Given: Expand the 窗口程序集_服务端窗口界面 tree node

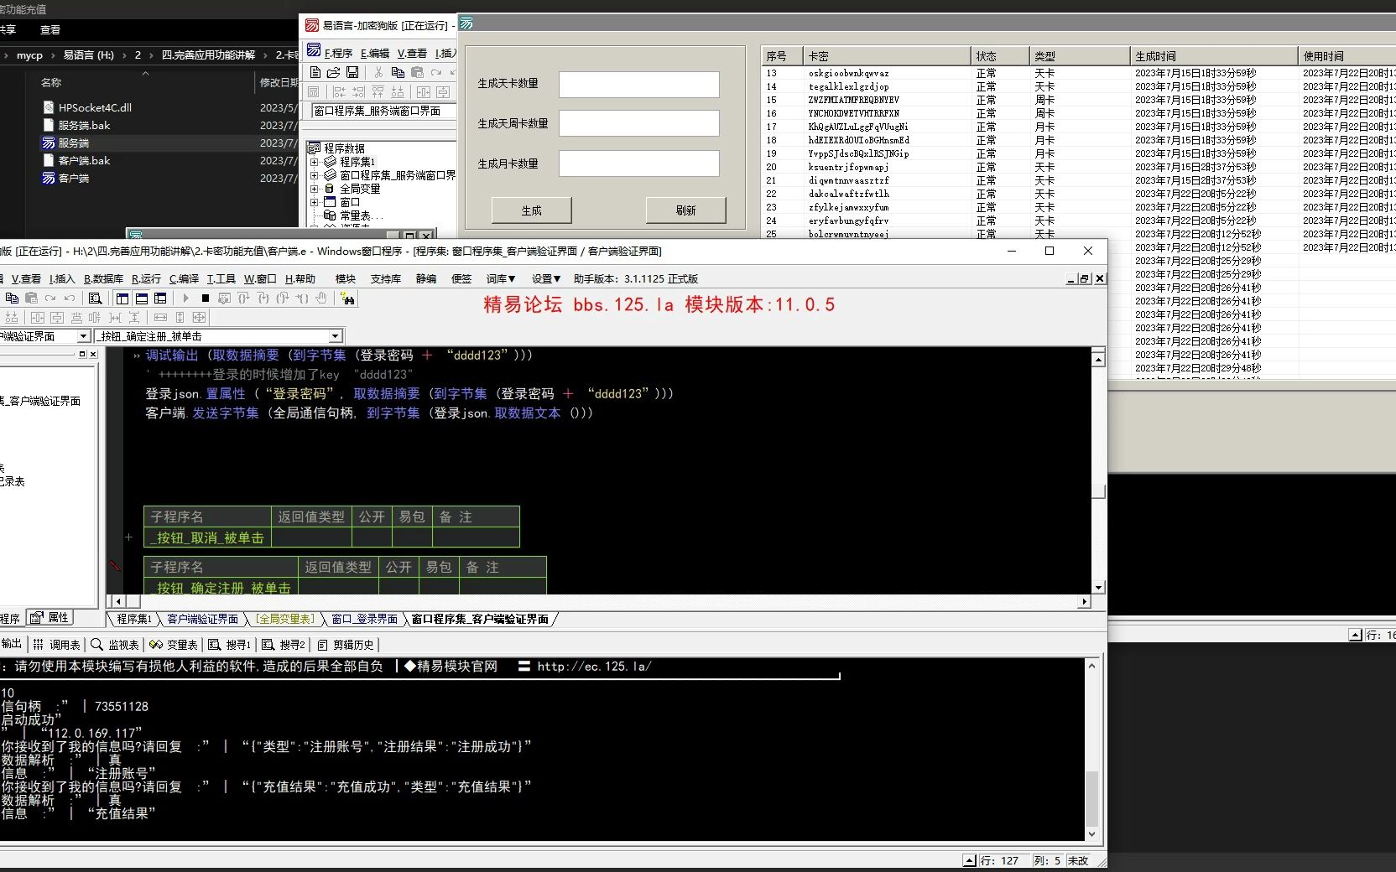Looking at the screenshot, I should 314,175.
